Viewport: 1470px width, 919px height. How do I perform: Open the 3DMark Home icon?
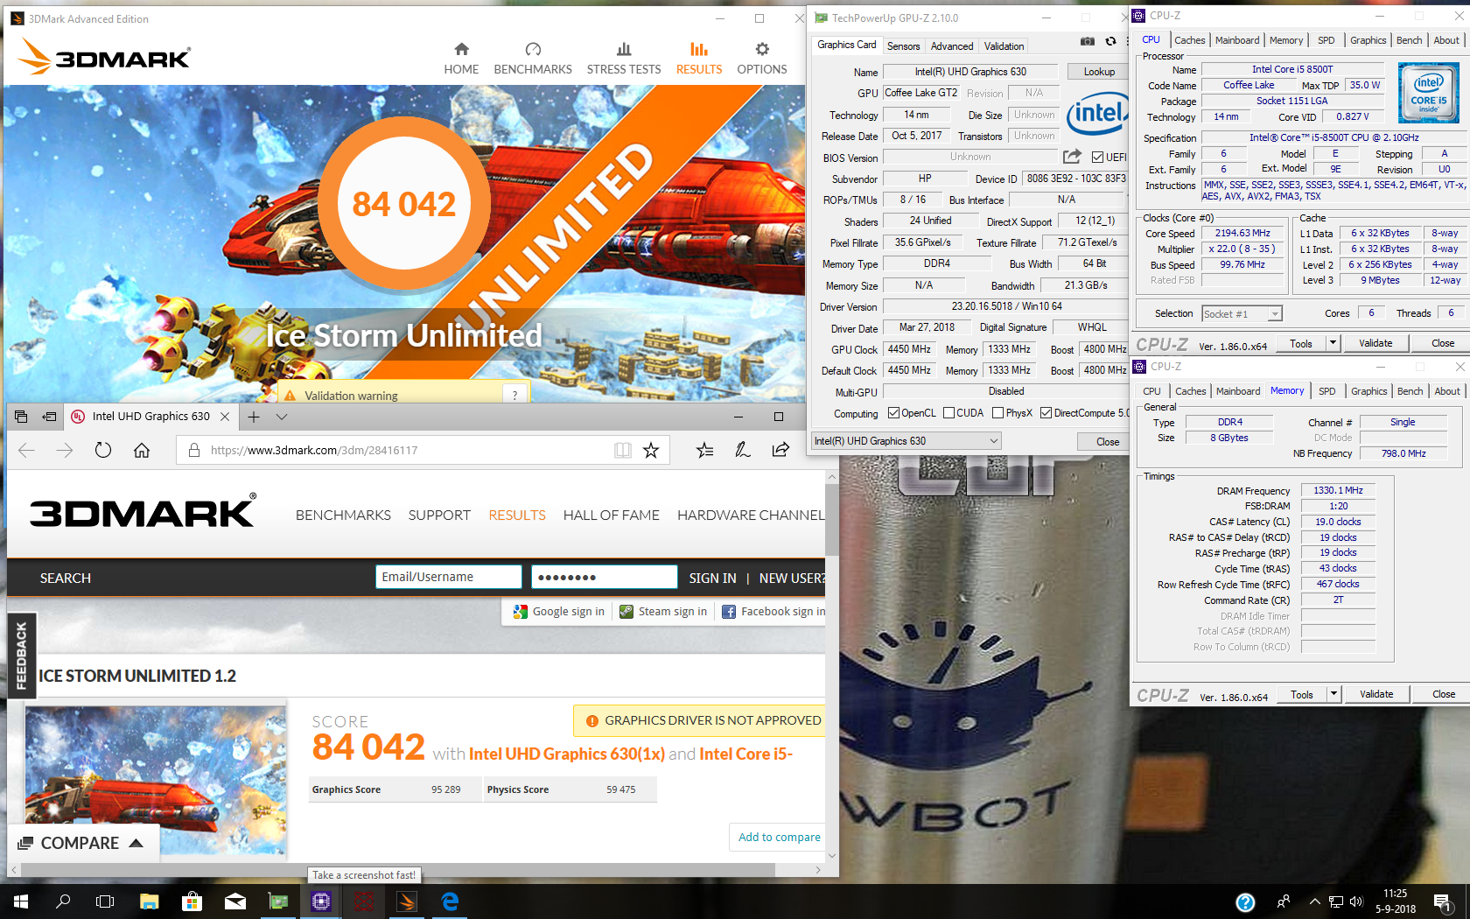point(461,49)
